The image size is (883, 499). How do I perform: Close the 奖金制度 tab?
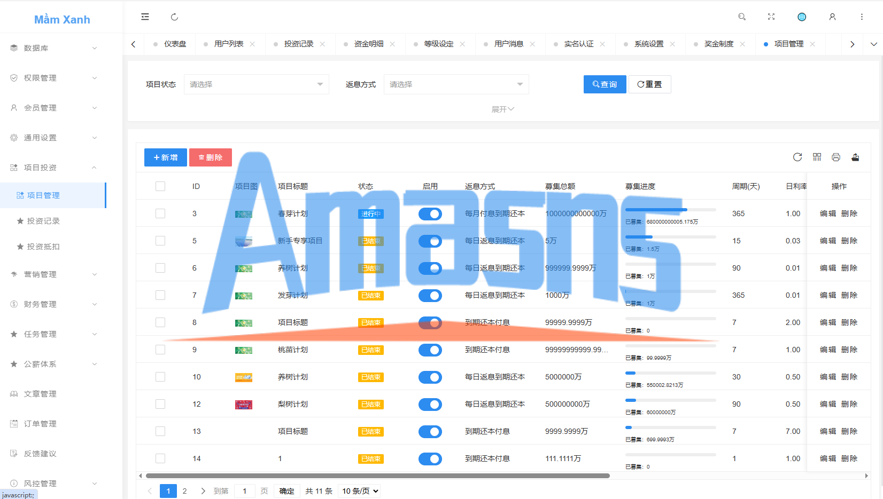742,44
